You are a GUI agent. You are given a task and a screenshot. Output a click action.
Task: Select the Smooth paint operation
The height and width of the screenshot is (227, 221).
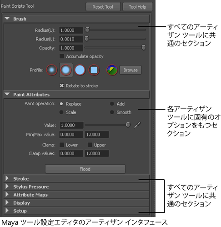click(112, 112)
